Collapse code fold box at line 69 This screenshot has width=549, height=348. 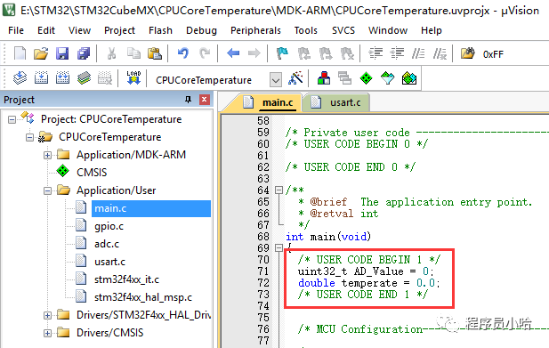(x=279, y=247)
